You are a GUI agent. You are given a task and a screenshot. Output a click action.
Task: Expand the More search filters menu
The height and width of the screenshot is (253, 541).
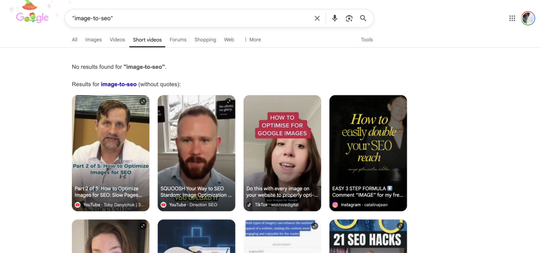(x=253, y=40)
